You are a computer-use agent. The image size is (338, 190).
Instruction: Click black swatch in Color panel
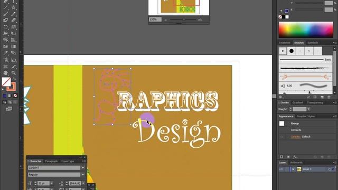284,17
